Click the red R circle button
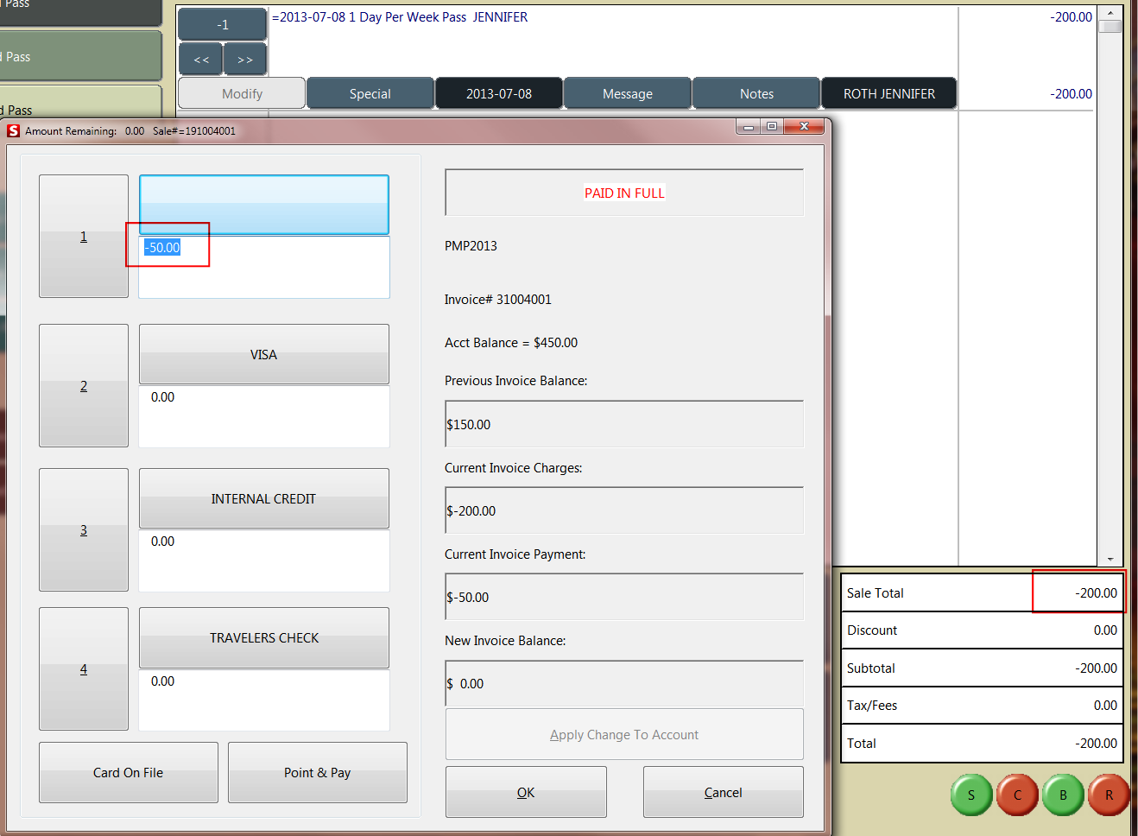Screen dimensions: 1138x836 click(1109, 795)
